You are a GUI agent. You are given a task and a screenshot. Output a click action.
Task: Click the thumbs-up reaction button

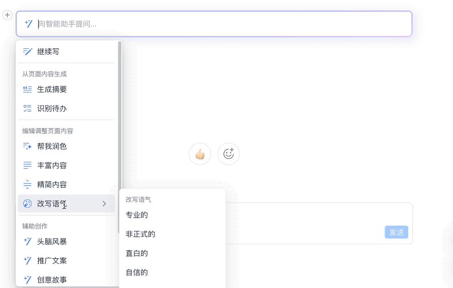point(200,154)
